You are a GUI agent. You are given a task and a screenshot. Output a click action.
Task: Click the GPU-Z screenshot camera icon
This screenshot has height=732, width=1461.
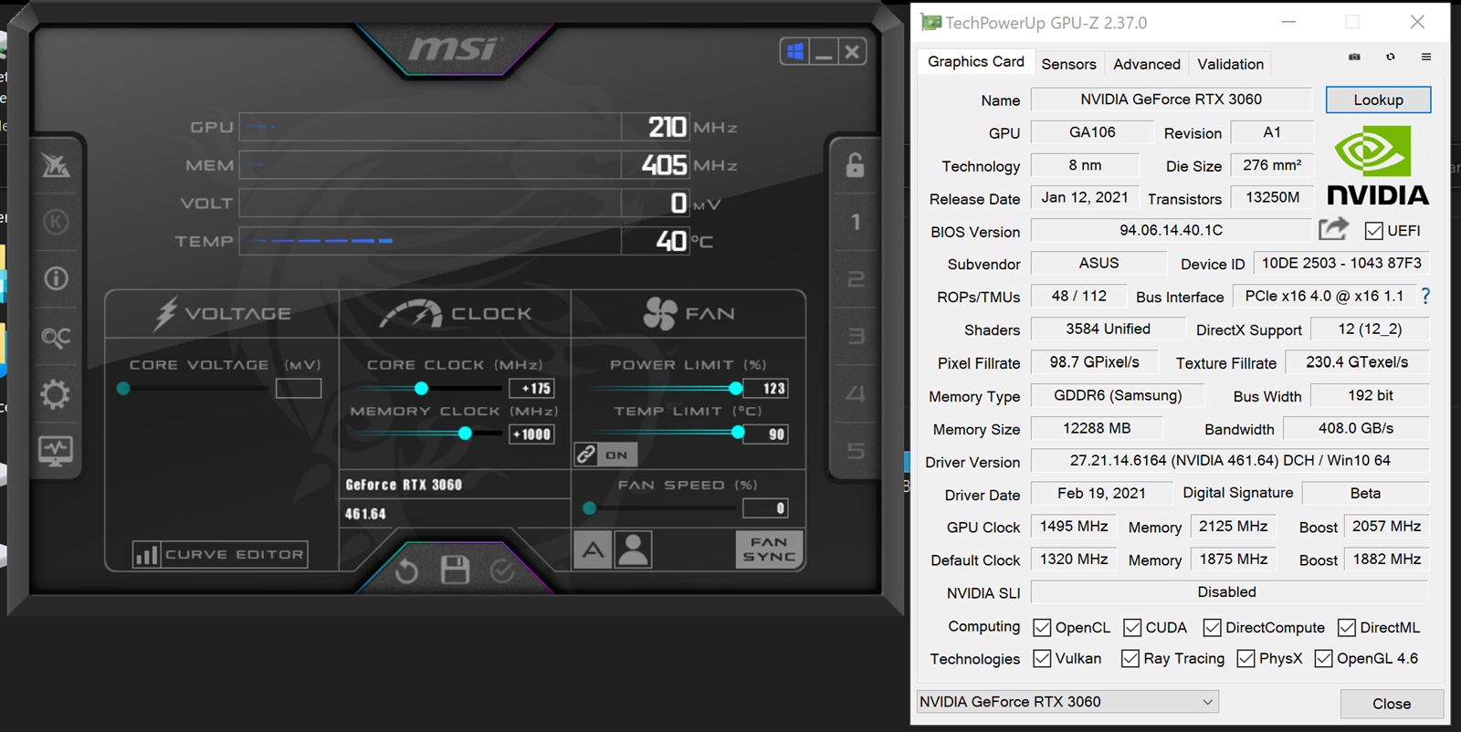1354,57
